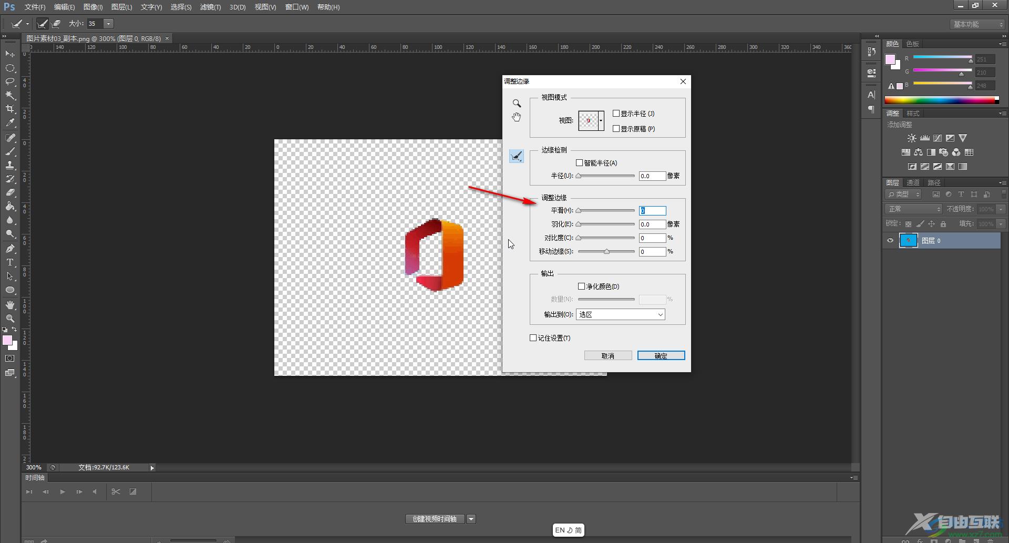
Task: Select the Blur tool
Action: tap(10, 220)
